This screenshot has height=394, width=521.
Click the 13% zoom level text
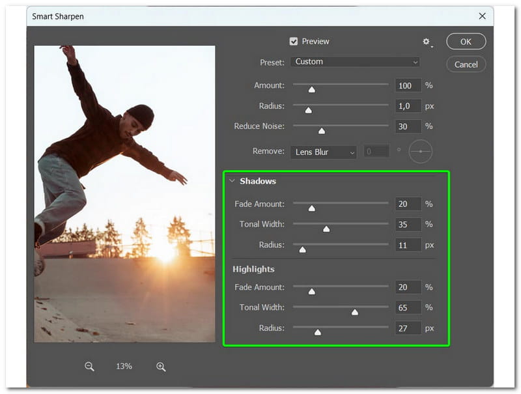(x=124, y=366)
